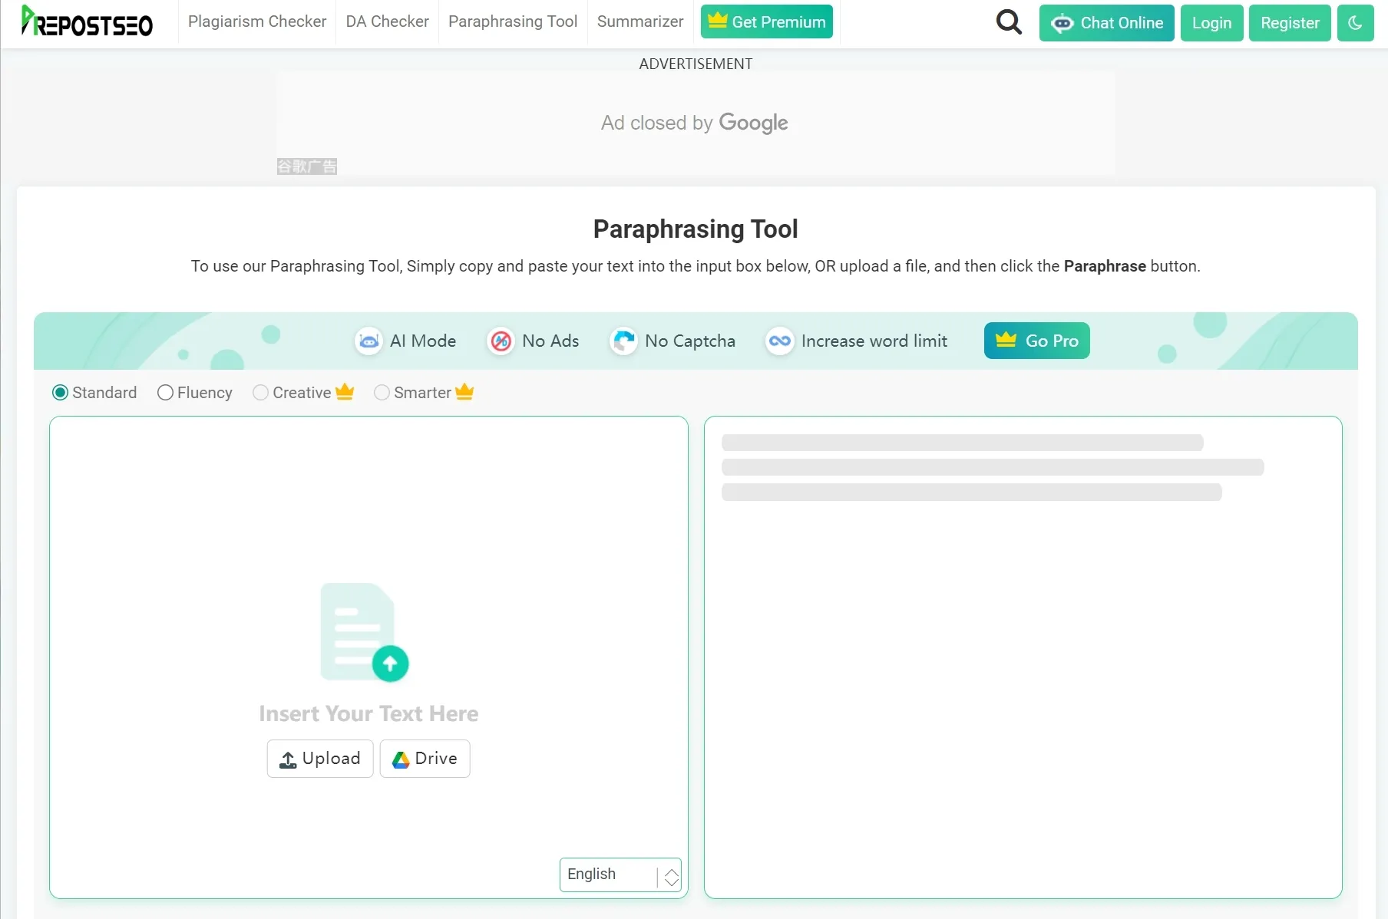Click the paraphrased output panel
The width and height of the screenshot is (1388, 919).
pyautogui.click(x=1023, y=657)
